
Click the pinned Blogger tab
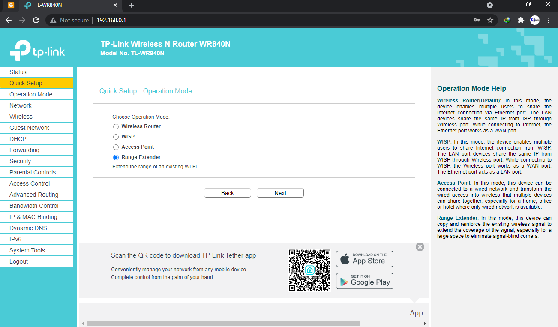click(11, 5)
